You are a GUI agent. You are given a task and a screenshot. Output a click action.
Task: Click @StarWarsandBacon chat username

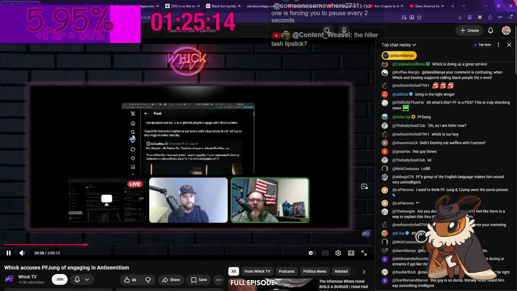tap(410, 280)
